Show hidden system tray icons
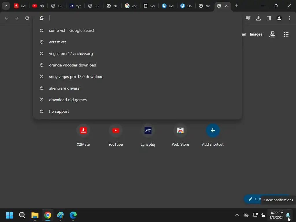 tap(237, 215)
